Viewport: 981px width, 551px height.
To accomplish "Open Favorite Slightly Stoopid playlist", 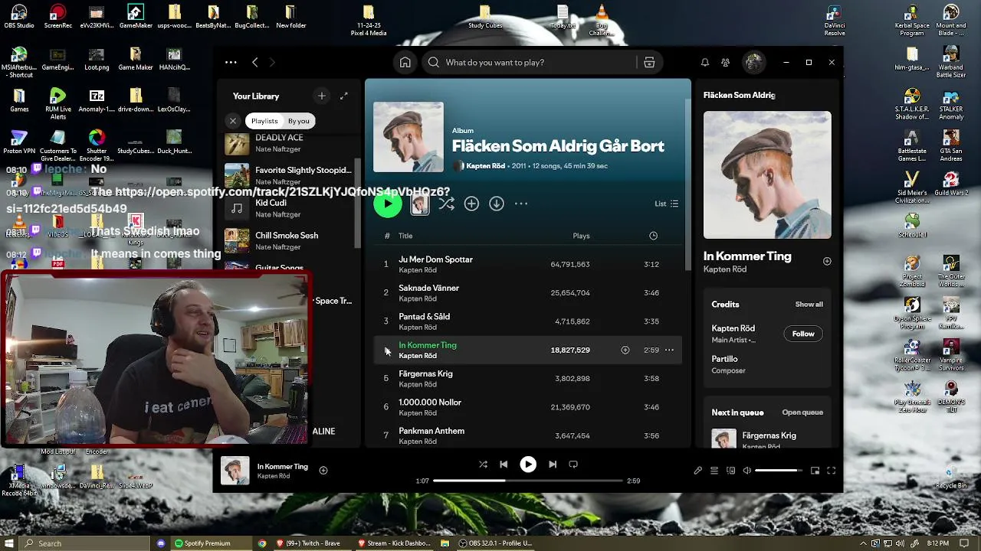I will [x=289, y=175].
